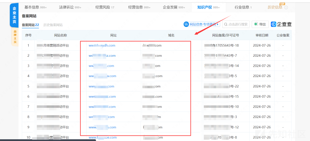Open the 历史信息 VIP tab
Screen dimensions: 310x141
click(x=275, y=7)
